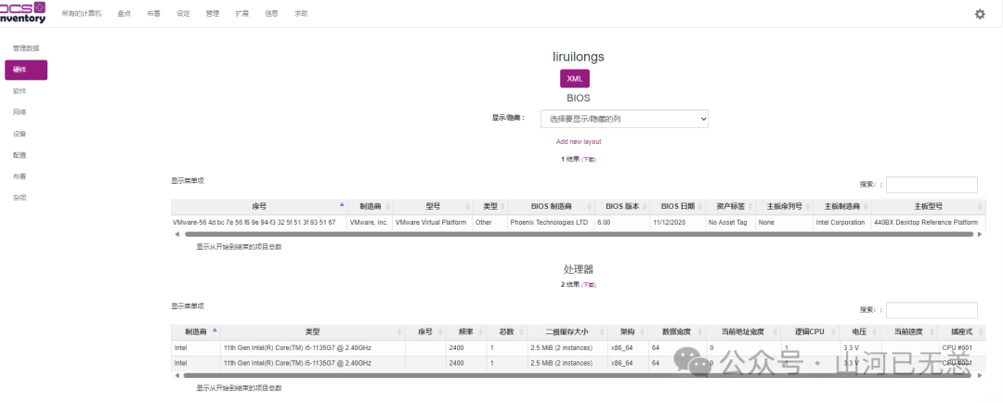Click 下载 link next to 2 结果

click(x=589, y=285)
